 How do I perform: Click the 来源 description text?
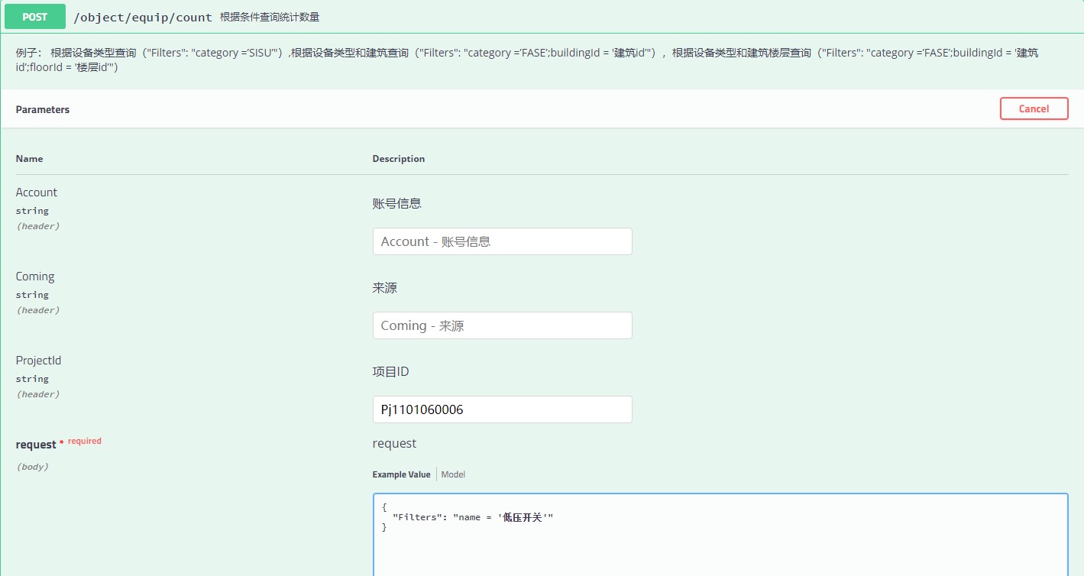point(384,287)
